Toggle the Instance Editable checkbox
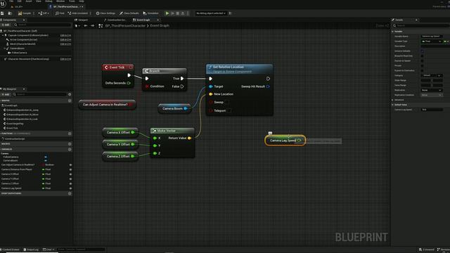 click(x=422, y=51)
